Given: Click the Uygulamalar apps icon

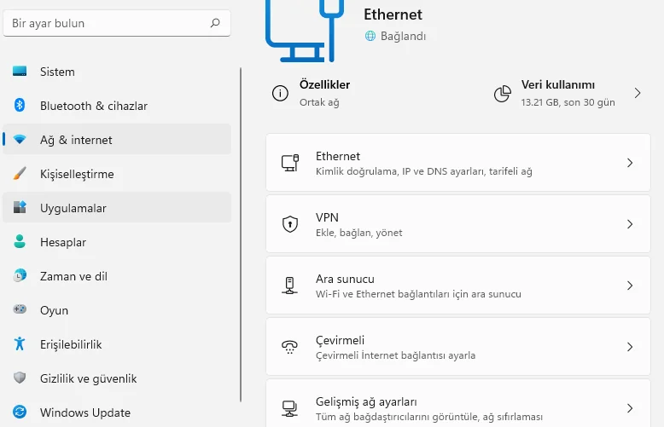Looking at the screenshot, I should 20,207.
